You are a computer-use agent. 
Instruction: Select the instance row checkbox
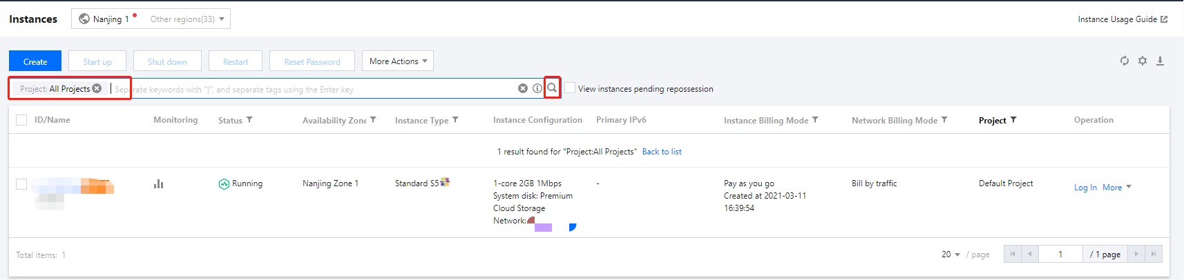click(21, 184)
